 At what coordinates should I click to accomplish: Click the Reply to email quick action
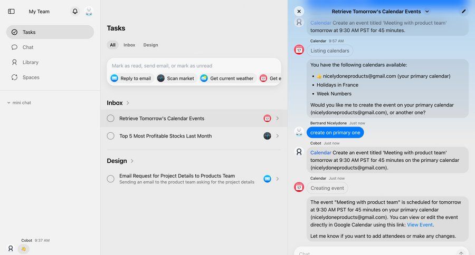click(x=131, y=79)
